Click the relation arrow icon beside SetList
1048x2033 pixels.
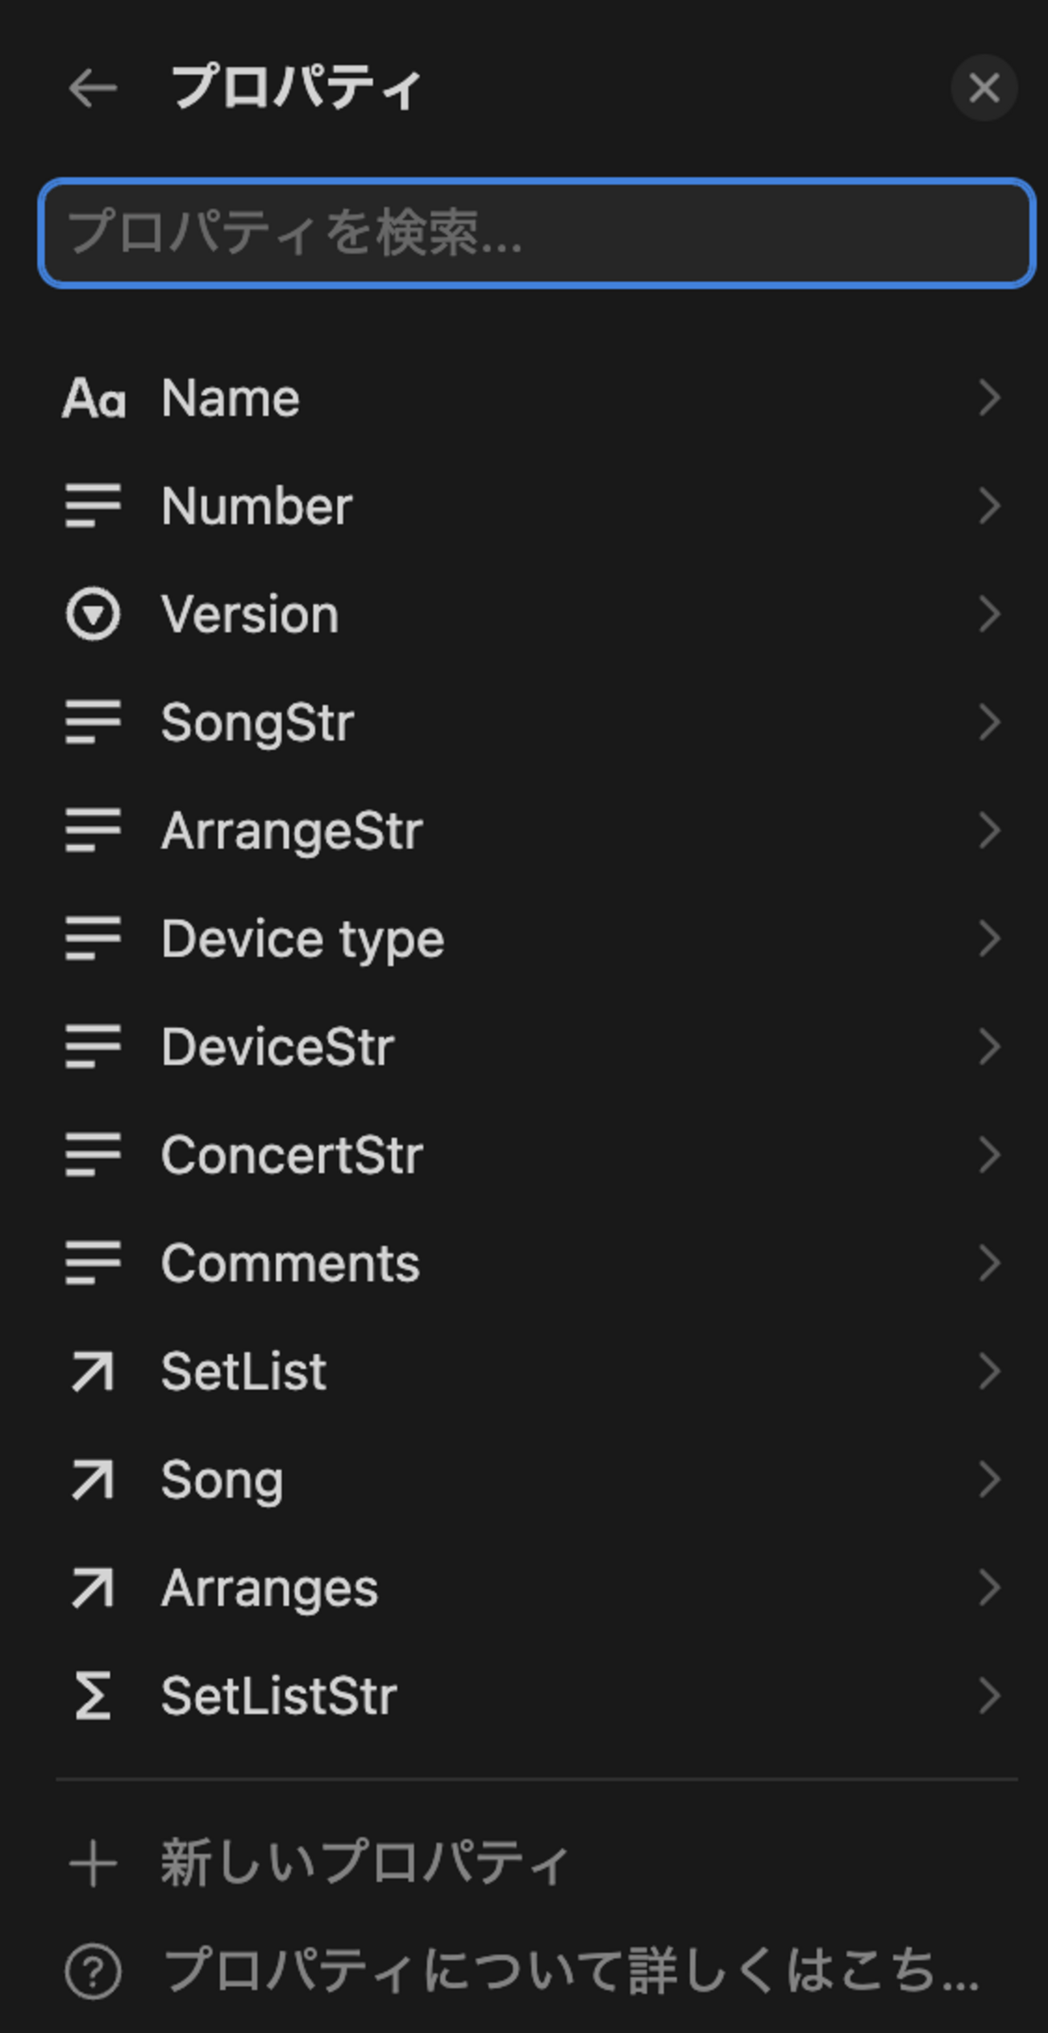[93, 1372]
